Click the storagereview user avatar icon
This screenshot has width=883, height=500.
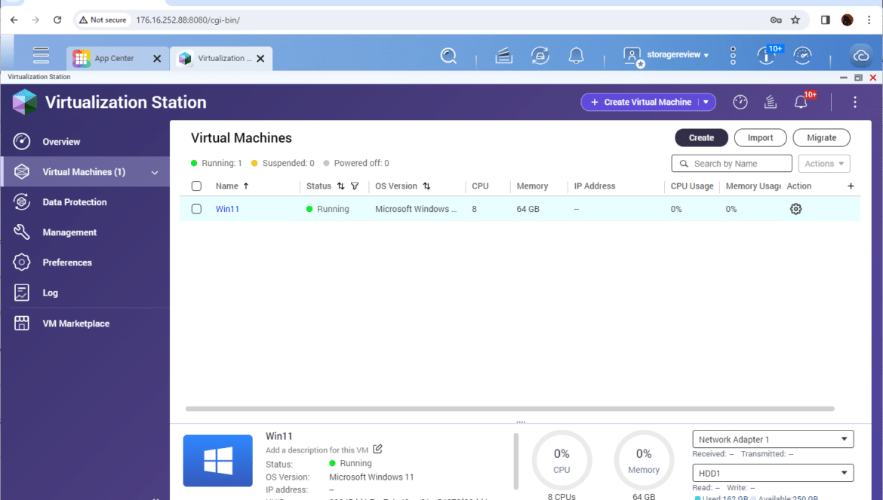633,57
